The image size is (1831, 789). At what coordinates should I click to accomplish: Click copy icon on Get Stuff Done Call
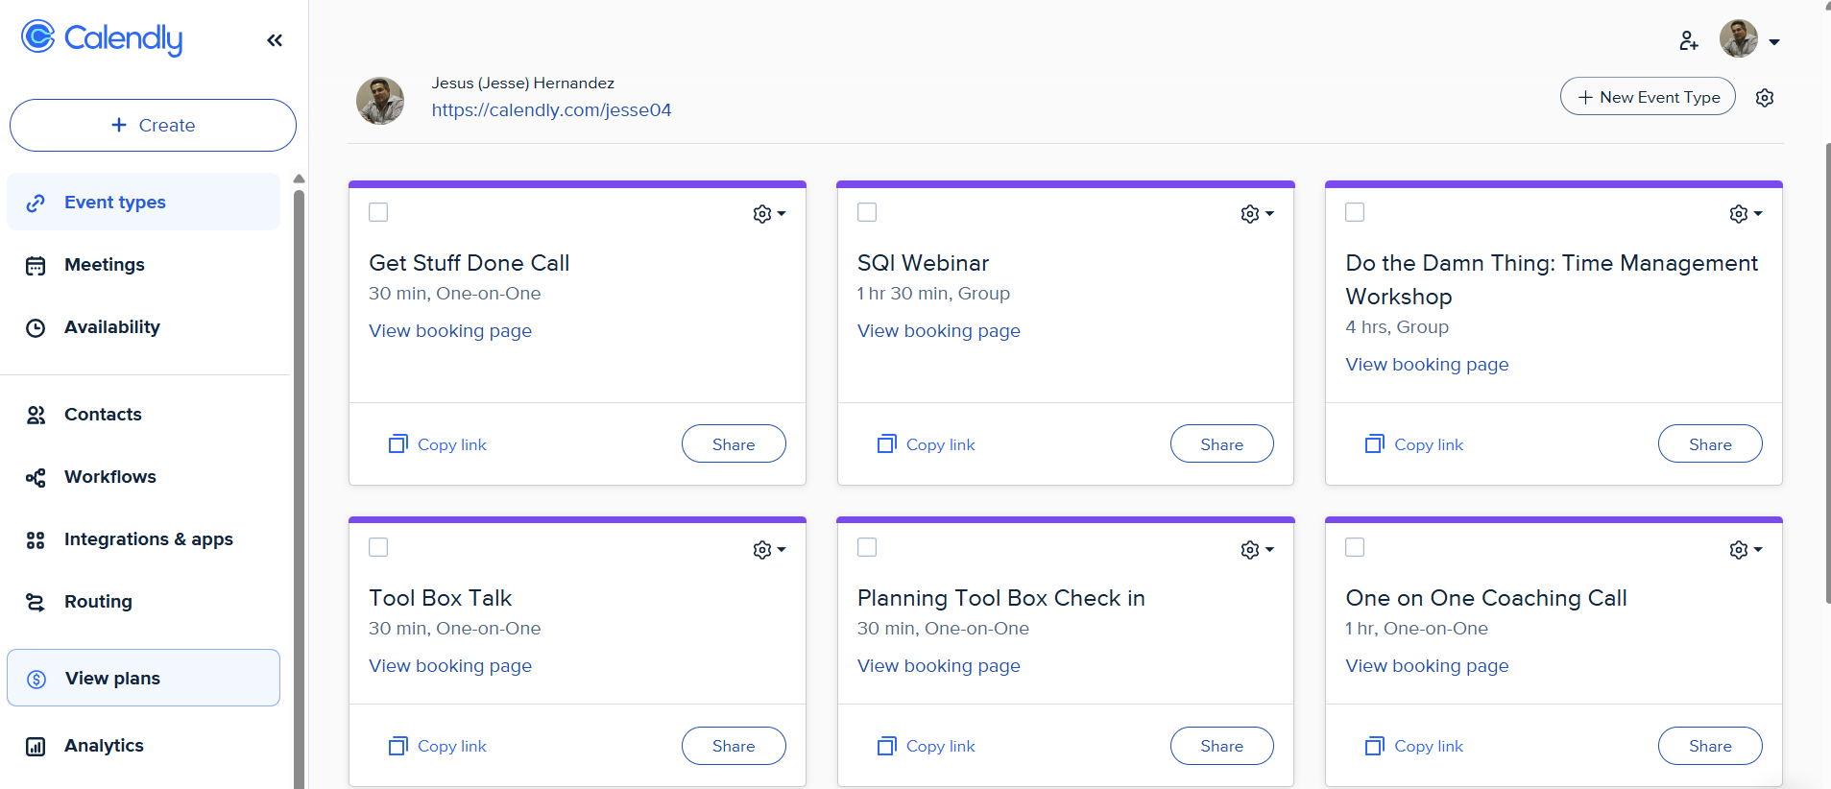(398, 444)
